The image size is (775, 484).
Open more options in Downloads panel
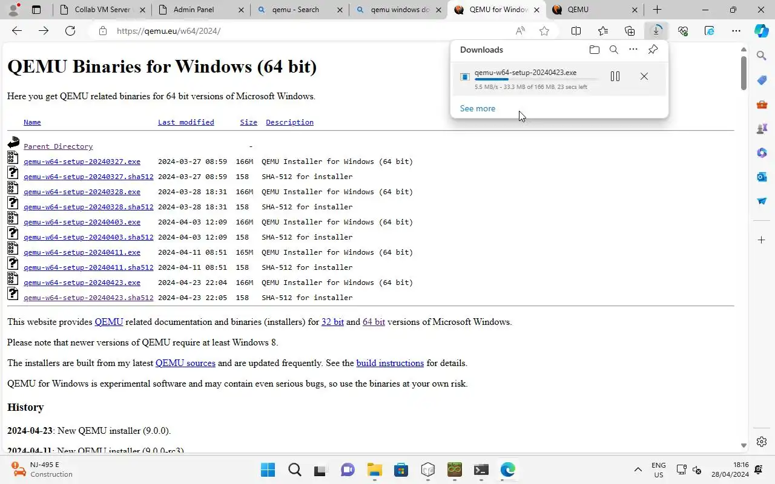click(633, 50)
